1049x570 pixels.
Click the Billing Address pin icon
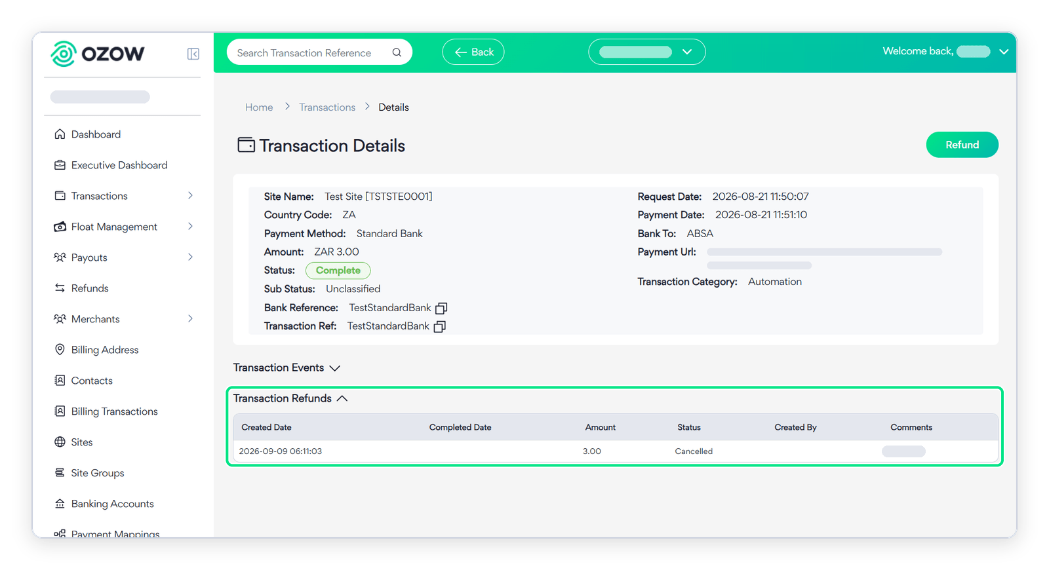pos(60,350)
